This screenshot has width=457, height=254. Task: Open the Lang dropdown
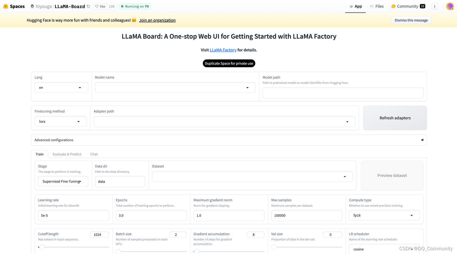point(61,87)
